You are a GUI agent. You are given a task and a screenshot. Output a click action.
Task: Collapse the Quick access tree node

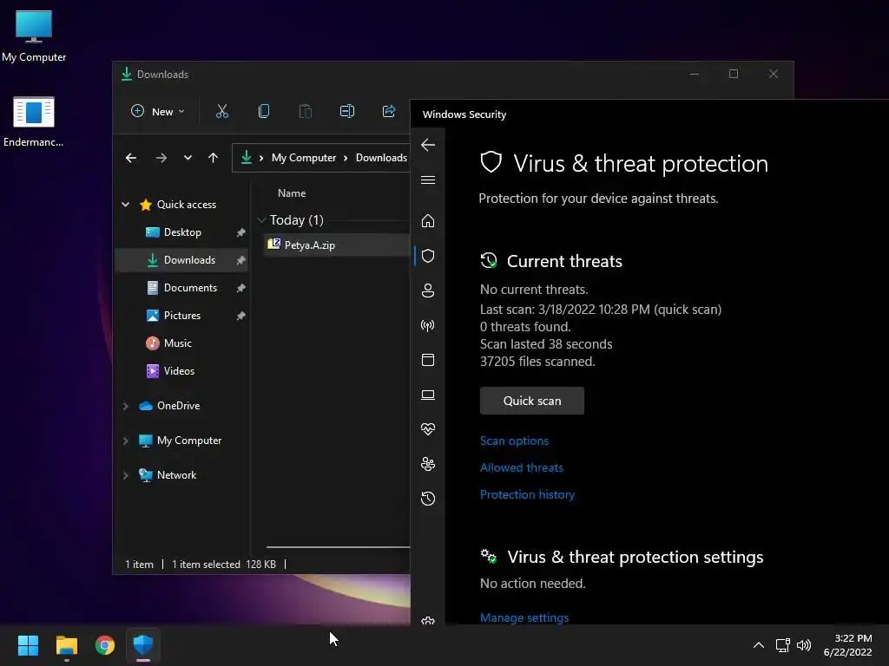[x=126, y=205]
